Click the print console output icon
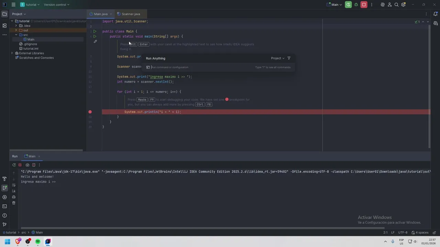The height and width of the screenshot is (247, 440). click(14, 197)
